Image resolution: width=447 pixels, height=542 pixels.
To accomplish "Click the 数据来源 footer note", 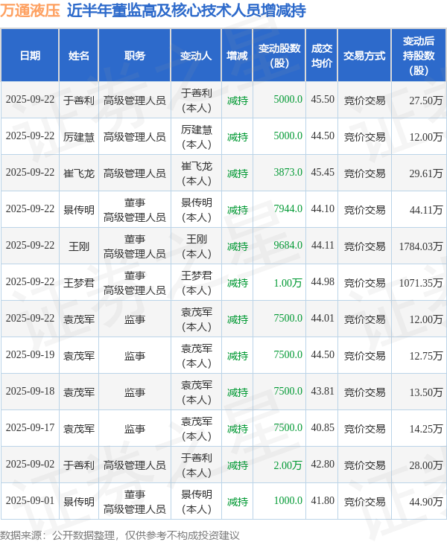I will pos(120,535).
